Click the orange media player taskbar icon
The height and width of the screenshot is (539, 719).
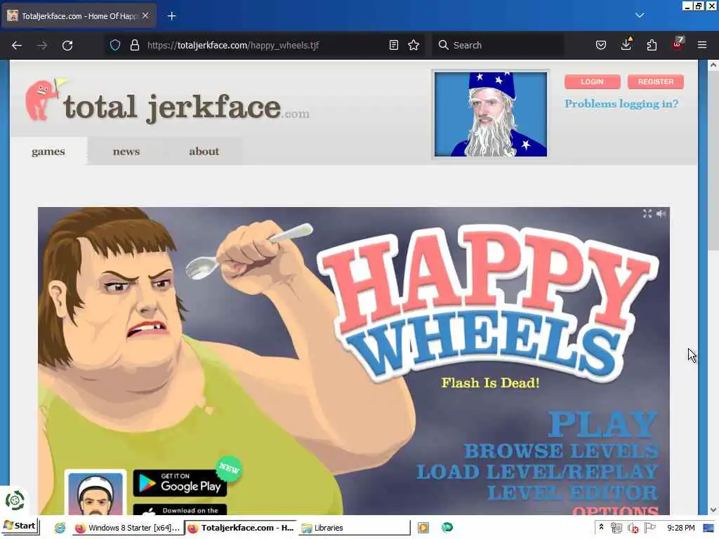click(423, 528)
